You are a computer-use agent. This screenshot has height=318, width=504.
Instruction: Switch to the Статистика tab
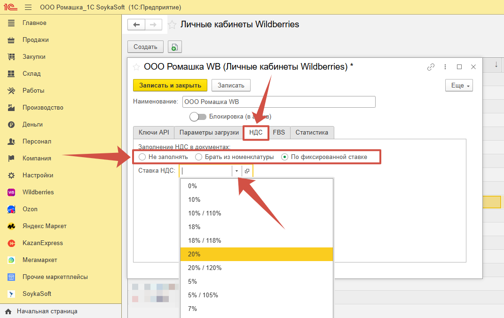[x=312, y=133]
